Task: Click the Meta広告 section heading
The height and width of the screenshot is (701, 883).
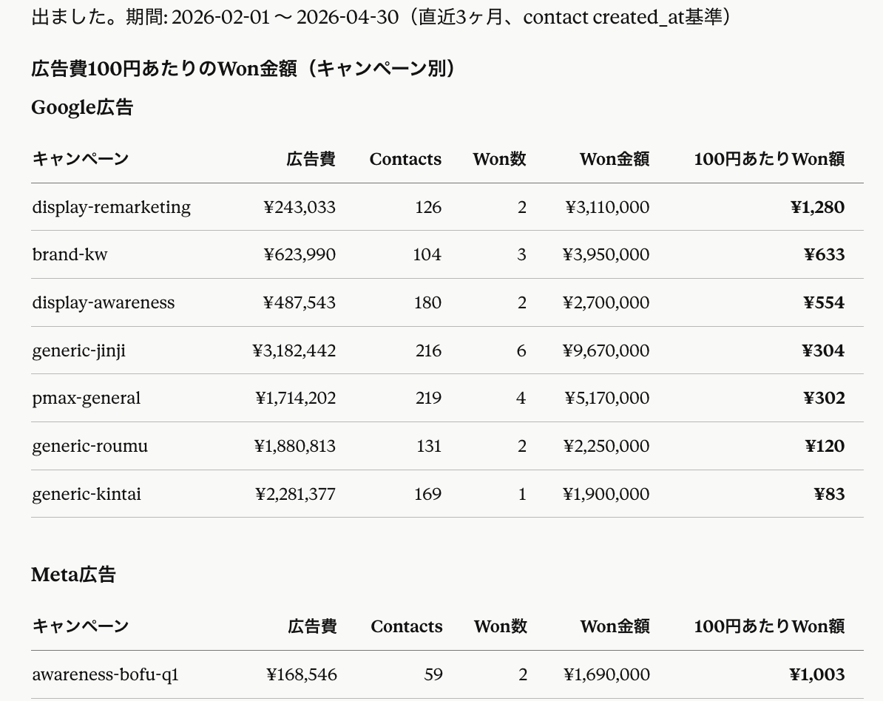Action: click(73, 575)
